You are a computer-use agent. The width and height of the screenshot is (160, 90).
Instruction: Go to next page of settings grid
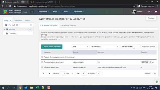click(x=72, y=73)
